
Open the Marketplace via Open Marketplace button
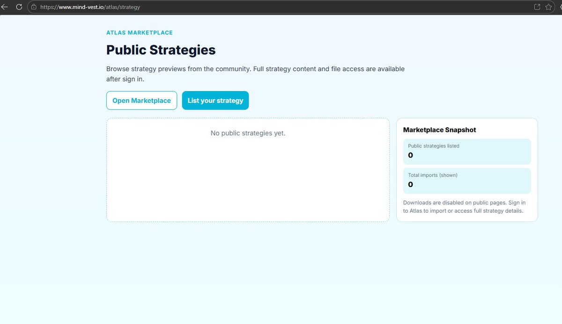(x=141, y=101)
